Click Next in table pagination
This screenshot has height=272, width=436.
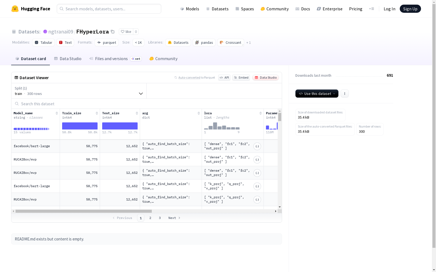pyautogui.click(x=174, y=218)
